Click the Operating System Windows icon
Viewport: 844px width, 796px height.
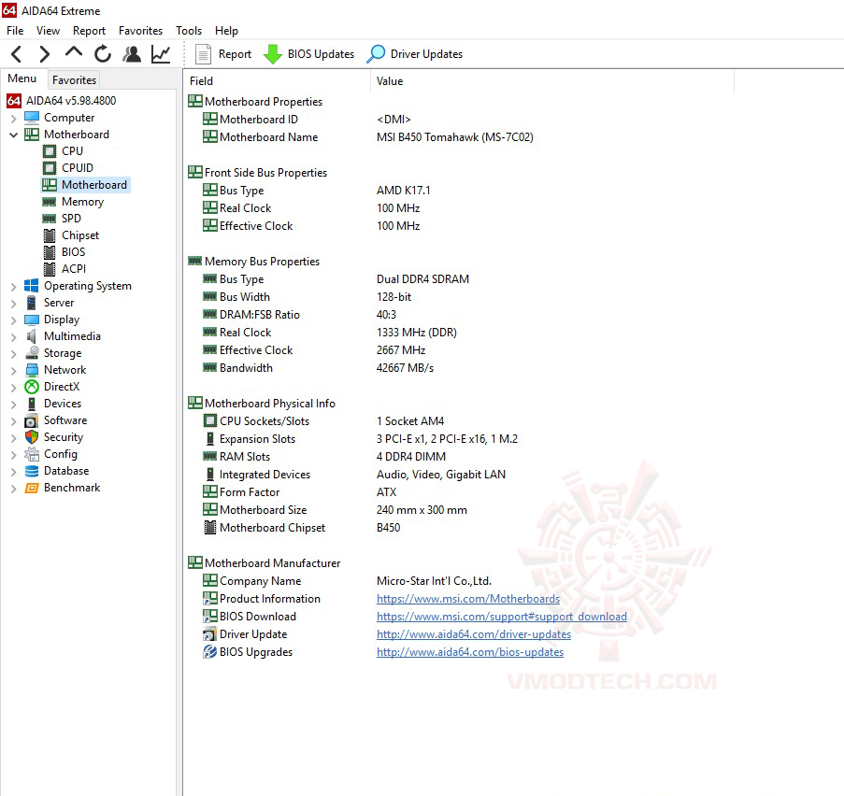(x=32, y=286)
